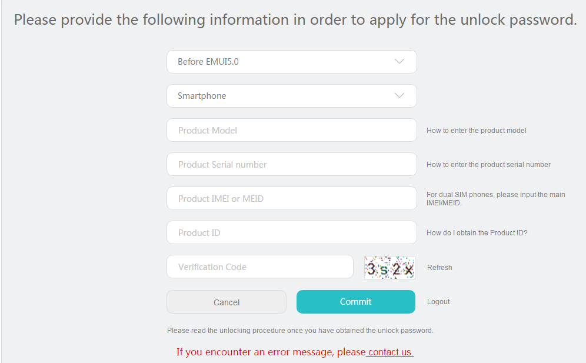Show how to enter the product serial number
Viewport: 586px width, 363px height.
pos(488,165)
